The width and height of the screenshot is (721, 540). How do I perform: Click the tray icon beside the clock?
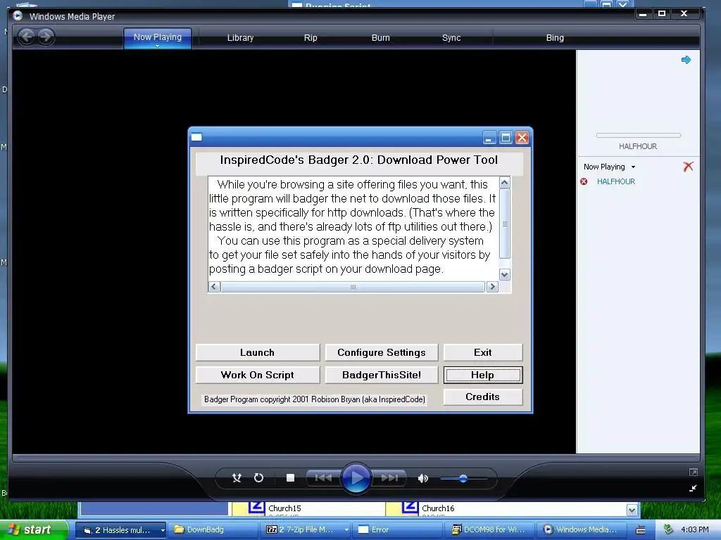point(668,529)
